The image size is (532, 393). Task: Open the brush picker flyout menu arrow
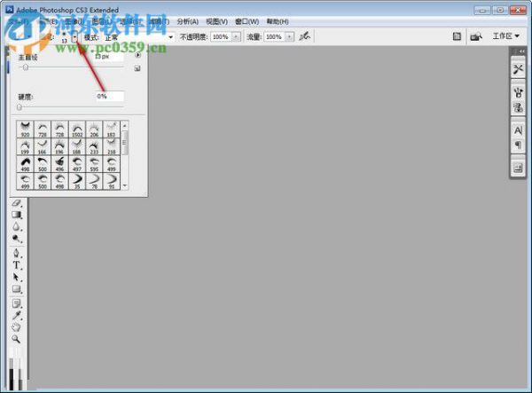pos(137,55)
